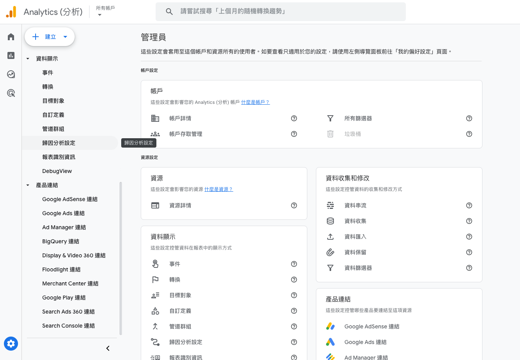Click the 帳戶詳情 building icon
Image resolution: width=520 pixels, height=360 pixels.
[x=155, y=118]
